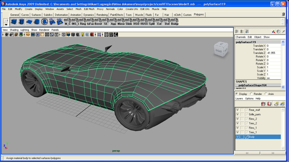Open the layer editor Layers menu
This screenshot has width=289, height=162.
coord(239,98)
